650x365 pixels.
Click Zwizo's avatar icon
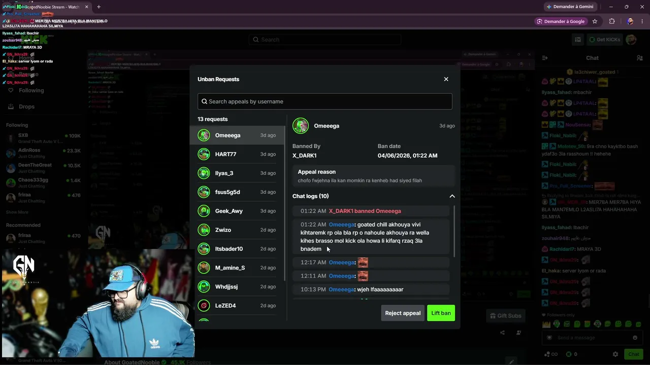pyautogui.click(x=204, y=230)
